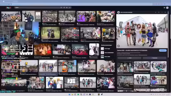Go to previous image in preview panel
Viewport: 171px width, 96px height.
tap(156, 12)
